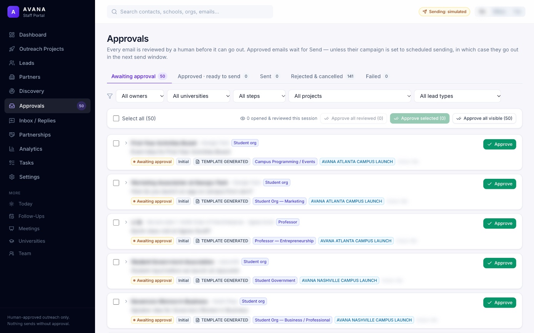Open the Failed tab
Image resolution: width=534 pixels, height=333 pixels.
coord(377,76)
